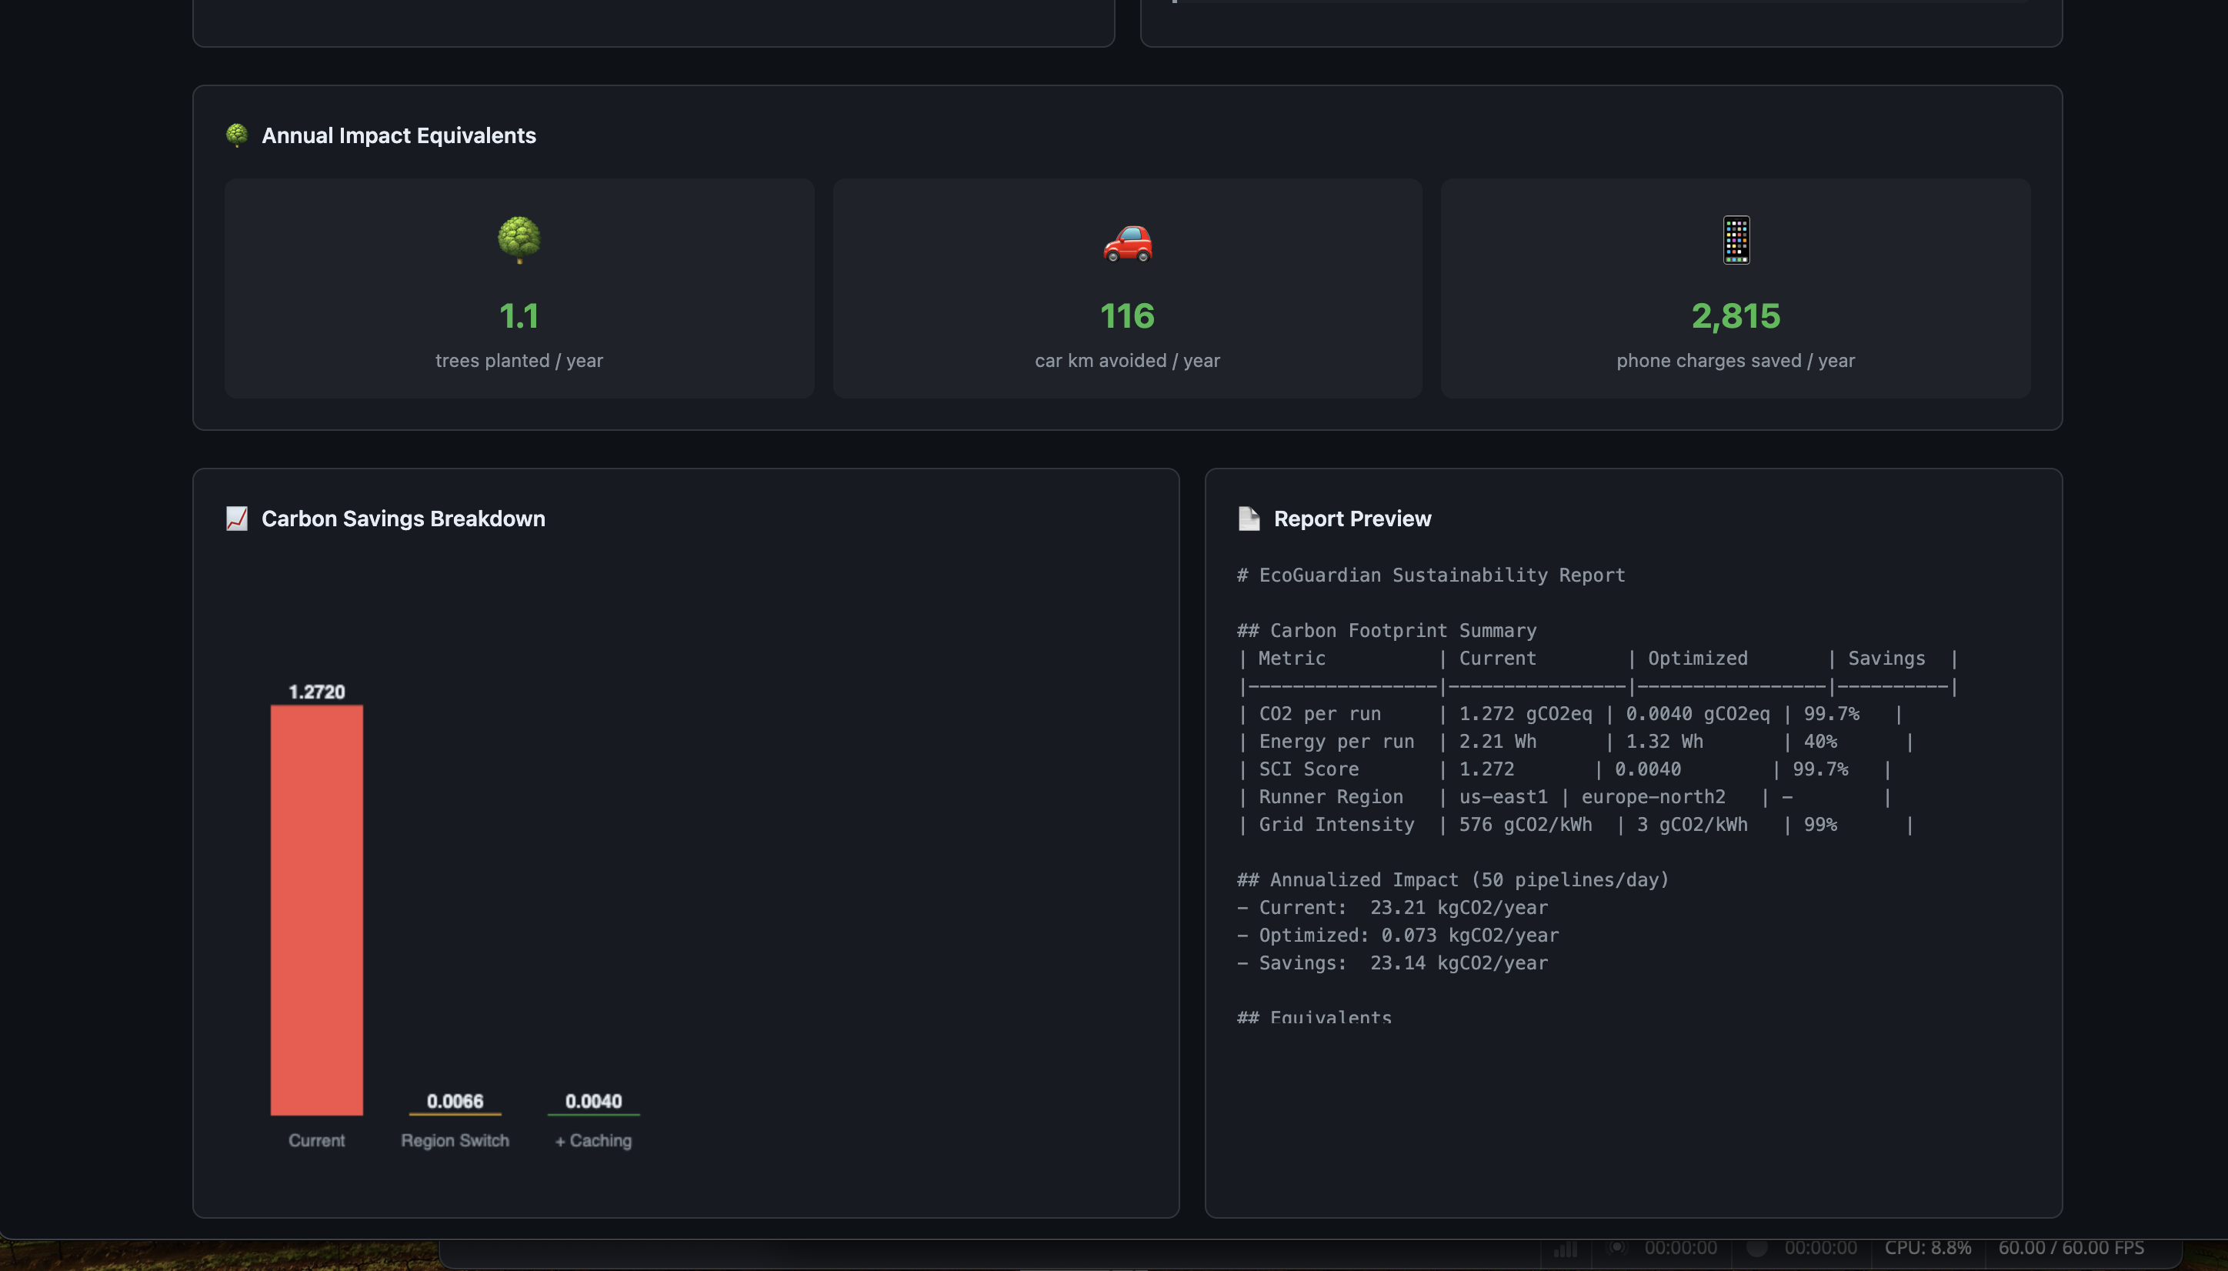Click the EcoGuardian Sustainability Report title line
Screen dimensions: 2228x1271
(1431, 575)
